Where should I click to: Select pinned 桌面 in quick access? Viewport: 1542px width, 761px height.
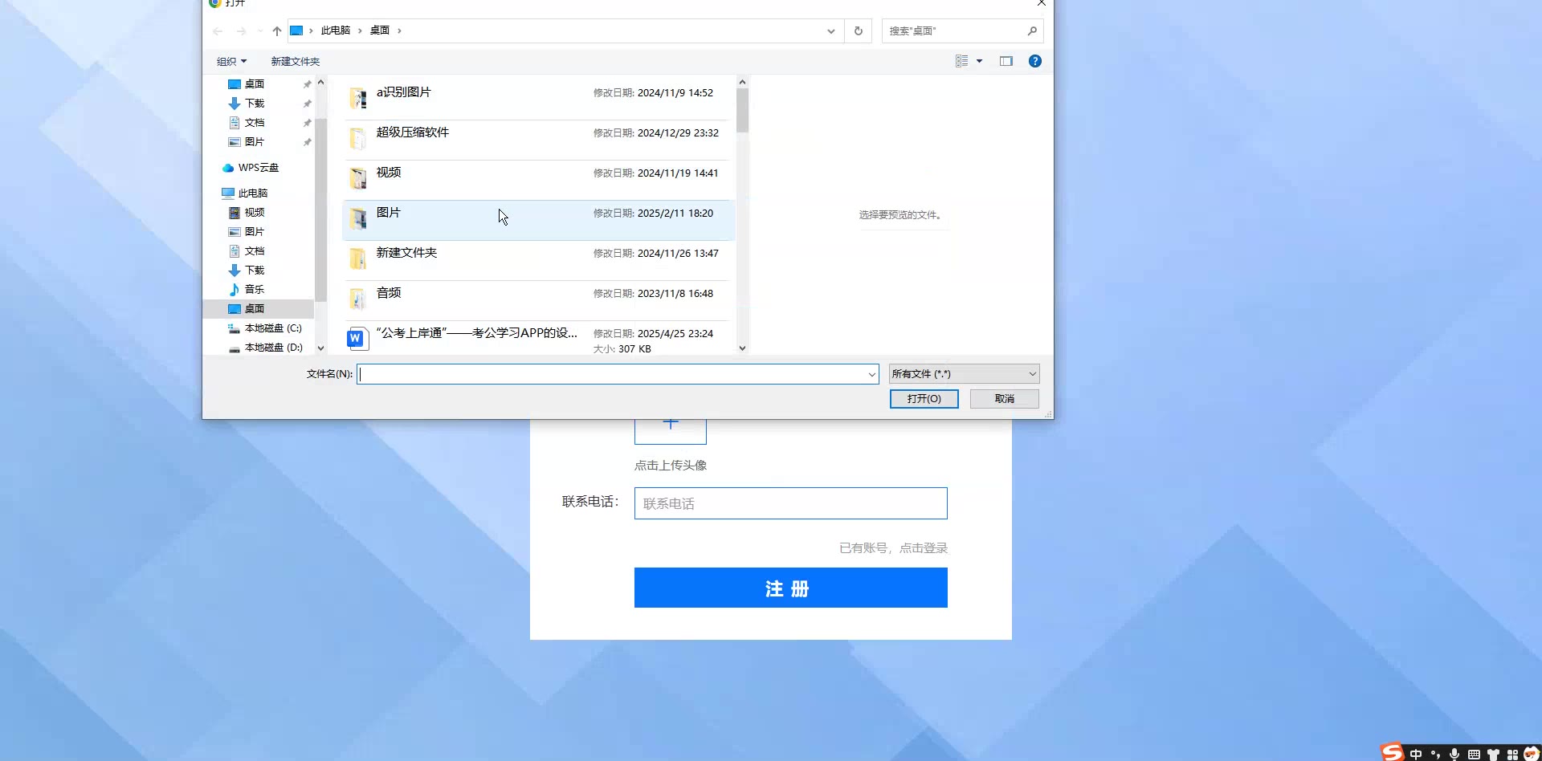[x=255, y=84]
